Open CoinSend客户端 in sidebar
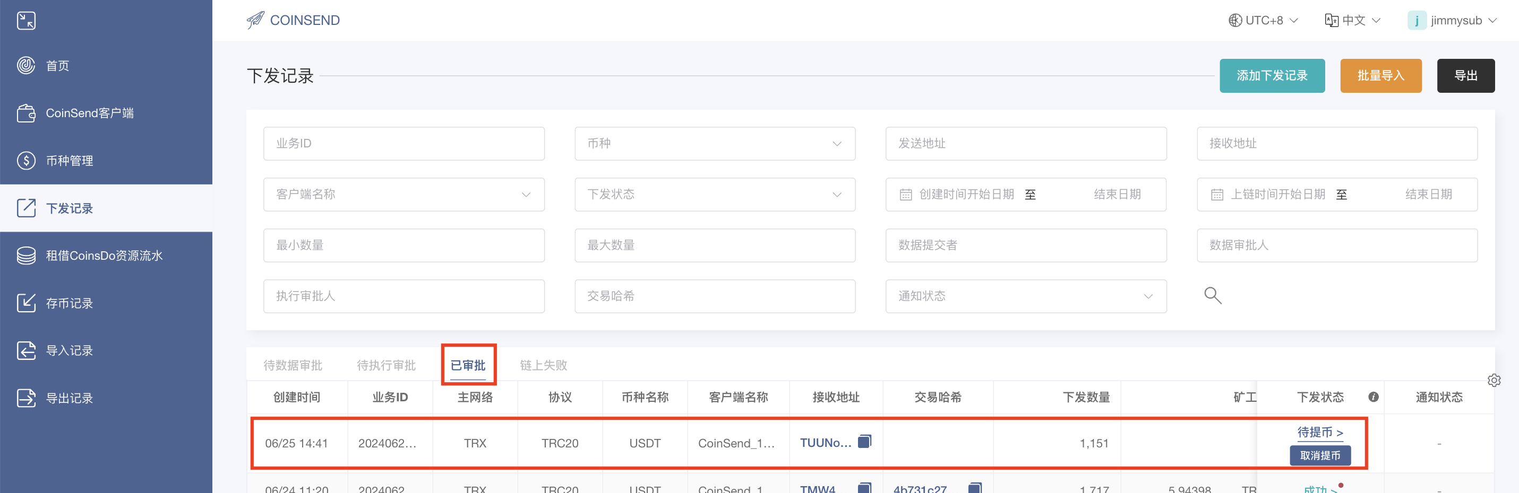 click(90, 113)
